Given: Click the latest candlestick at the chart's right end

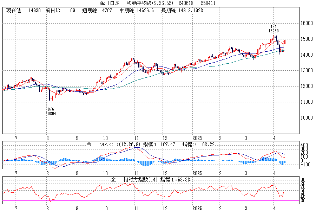Looking at the screenshot, I should 285,42.
